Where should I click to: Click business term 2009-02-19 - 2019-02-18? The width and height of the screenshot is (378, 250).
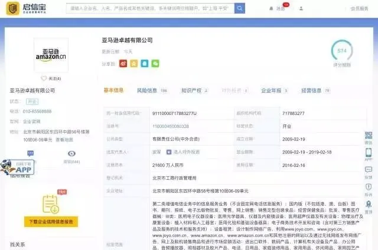coord(307,152)
